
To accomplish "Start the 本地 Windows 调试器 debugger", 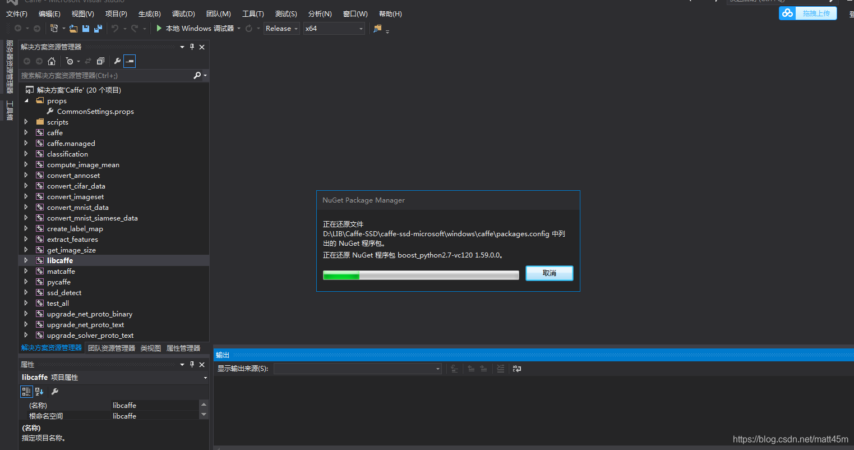I will point(195,28).
